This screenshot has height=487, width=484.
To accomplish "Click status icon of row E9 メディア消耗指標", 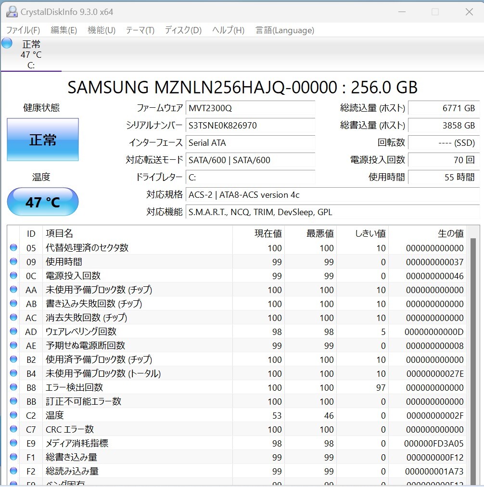I will click(13, 443).
